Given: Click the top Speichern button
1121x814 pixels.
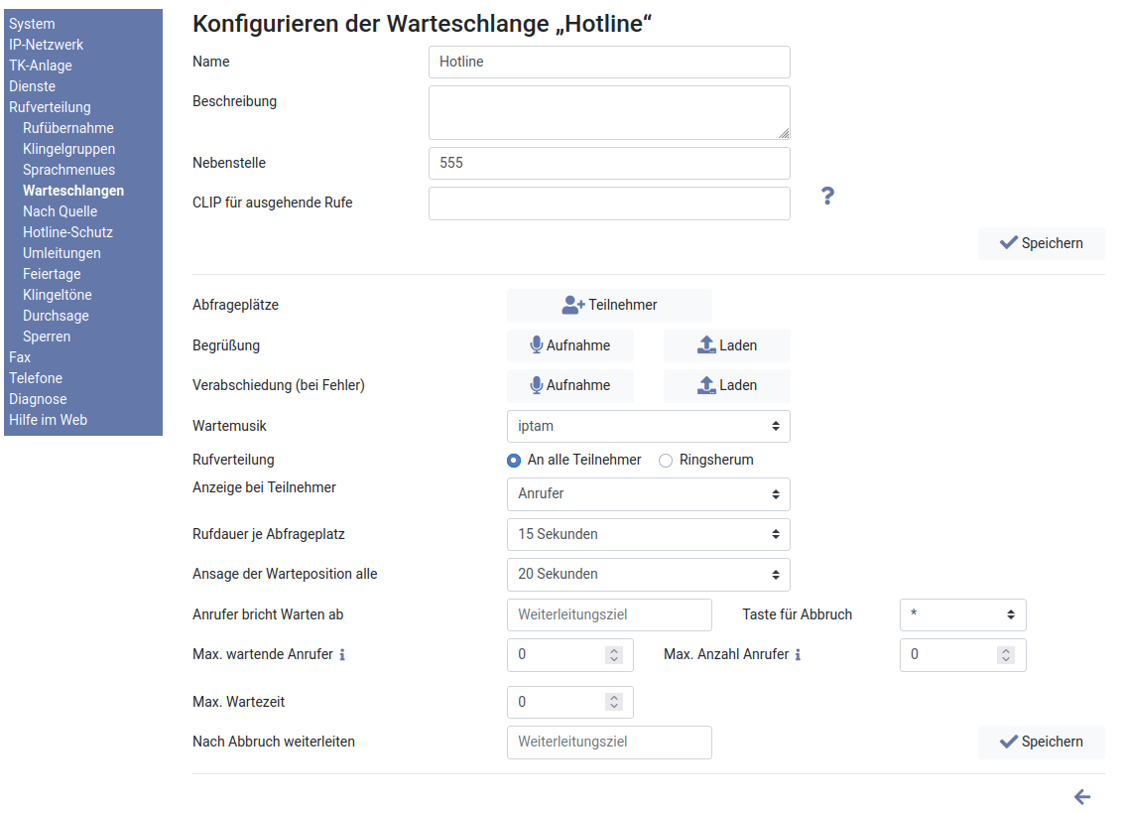Looking at the screenshot, I should pyautogui.click(x=1041, y=243).
